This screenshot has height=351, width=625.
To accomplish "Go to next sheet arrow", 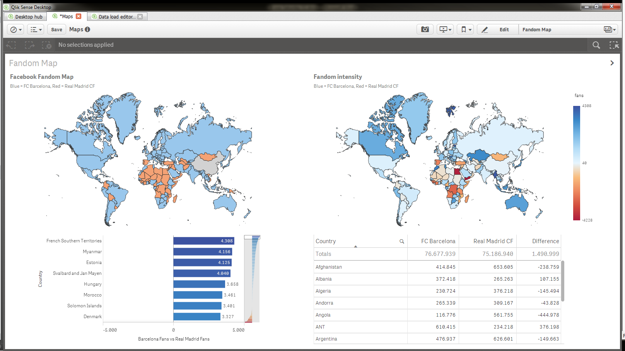I will (612, 63).
